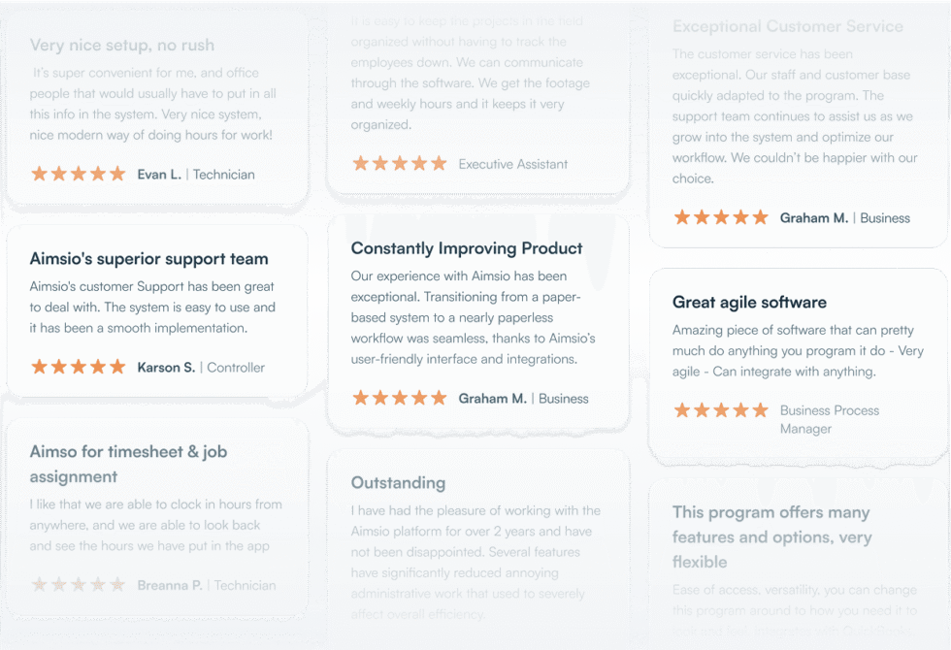The image size is (951, 650).
Task: Click star rating beside Karson S.
Action: [x=79, y=368]
